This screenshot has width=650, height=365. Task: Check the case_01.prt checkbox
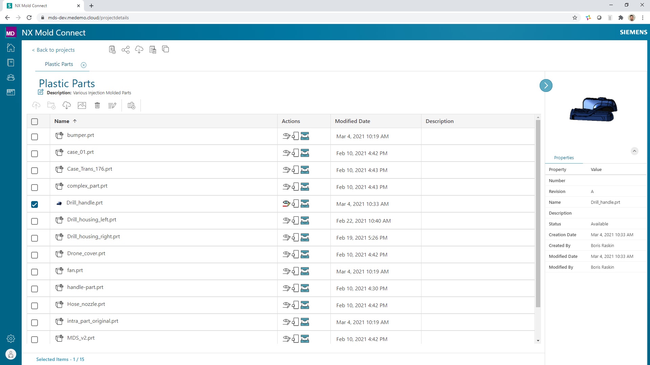[35, 154]
